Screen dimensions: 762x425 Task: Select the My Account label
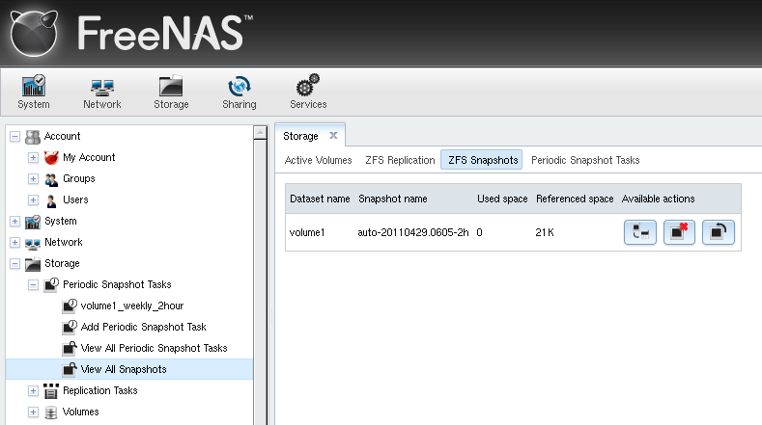(89, 157)
